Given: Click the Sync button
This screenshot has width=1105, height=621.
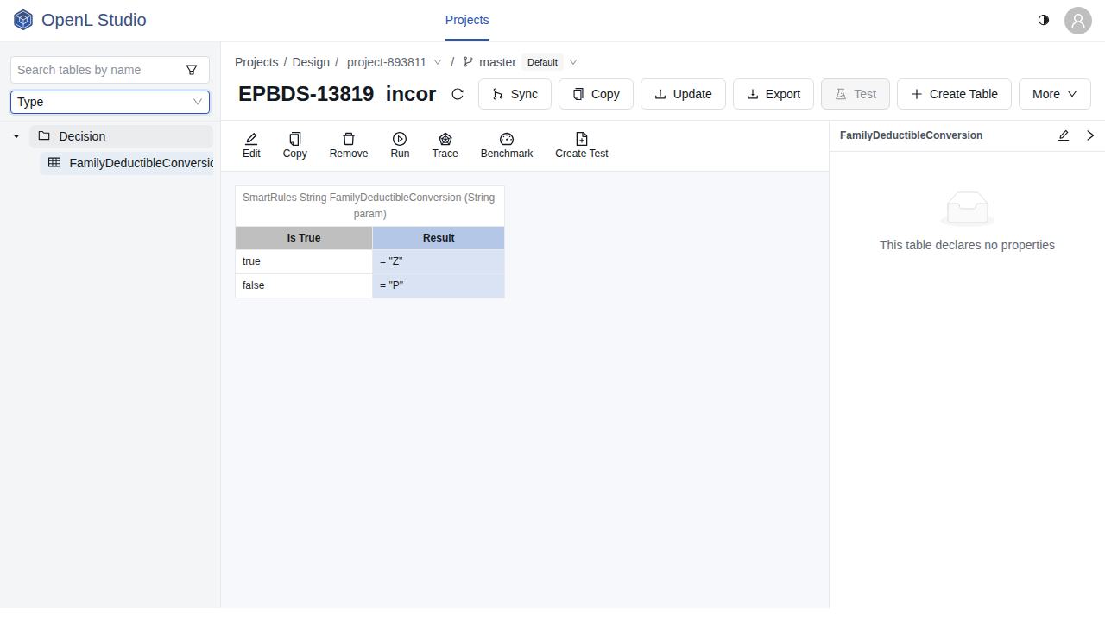Looking at the screenshot, I should tap(515, 94).
